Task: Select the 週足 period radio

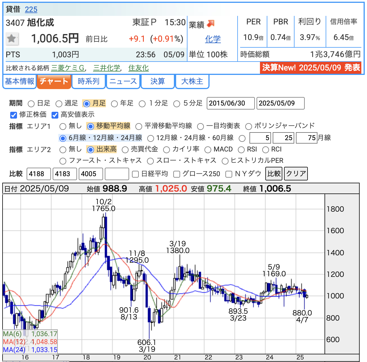Action: click(x=59, y=104)
